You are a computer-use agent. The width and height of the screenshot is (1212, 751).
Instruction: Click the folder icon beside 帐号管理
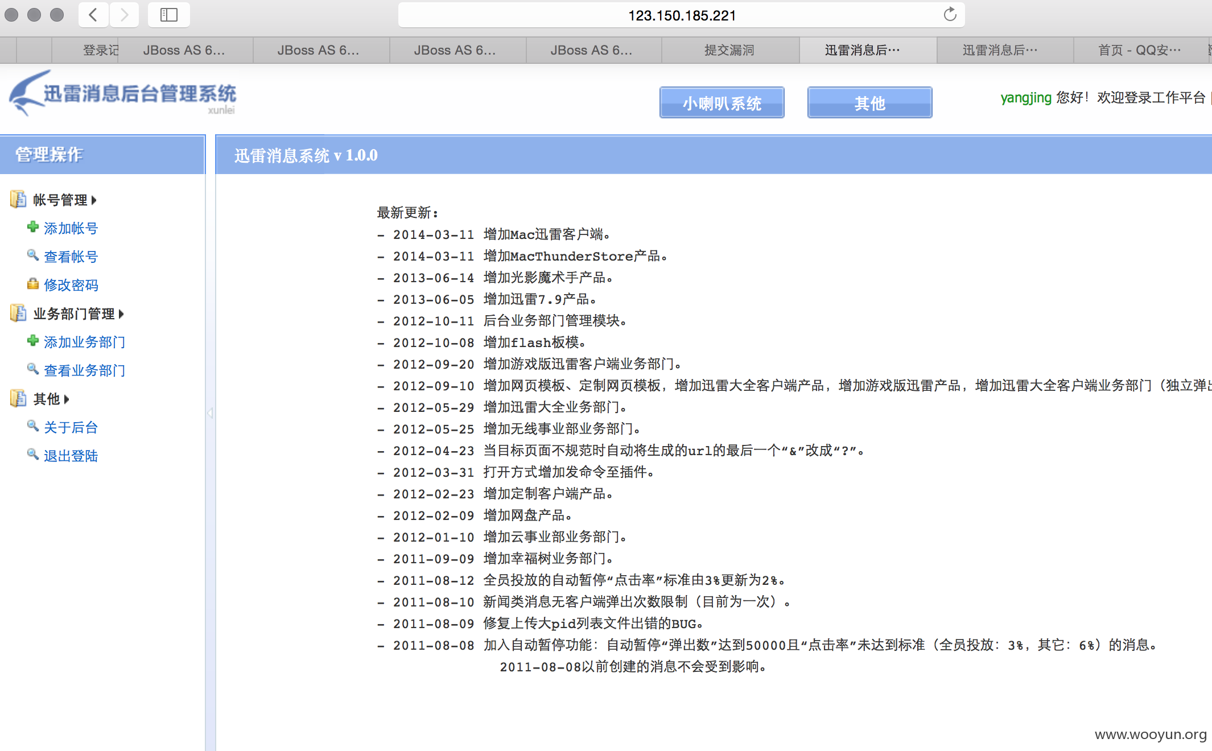pyautogui.click(x=18, y=199)
